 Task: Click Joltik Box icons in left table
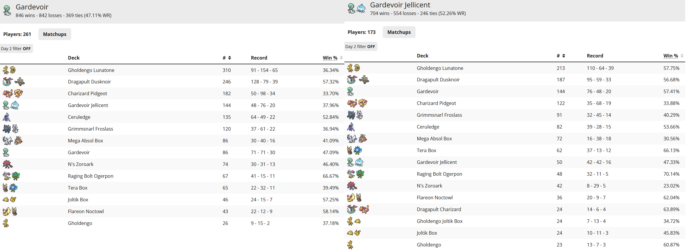[9, 200]
